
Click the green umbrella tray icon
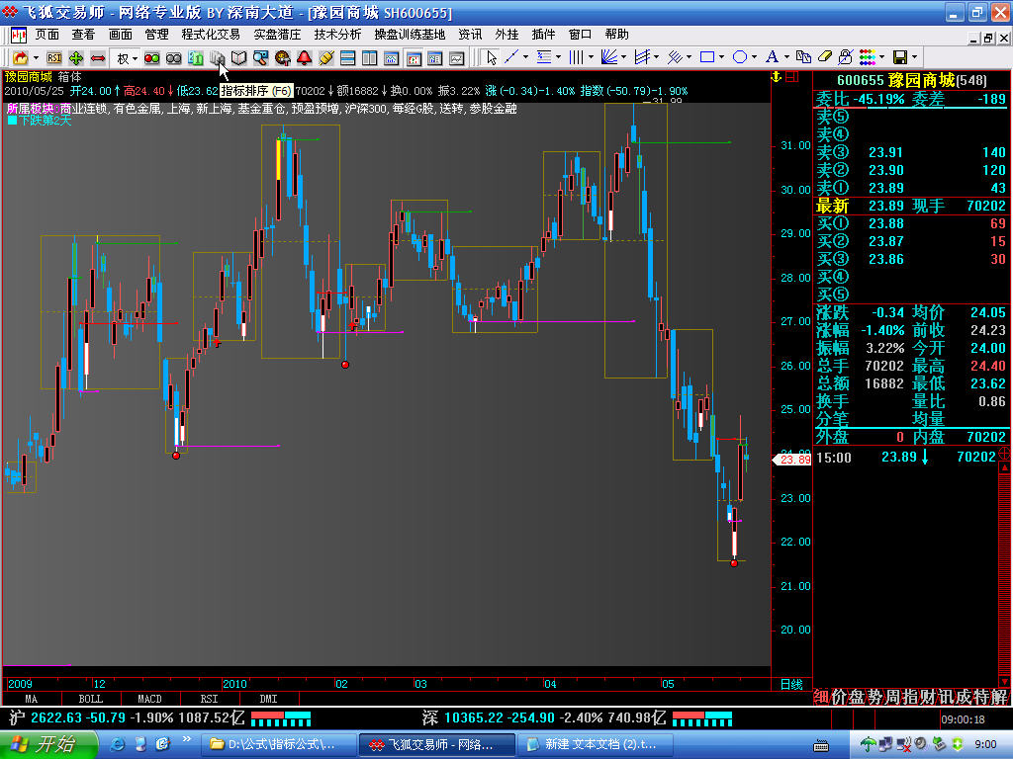pyautogui.click(x=868, y=745)
